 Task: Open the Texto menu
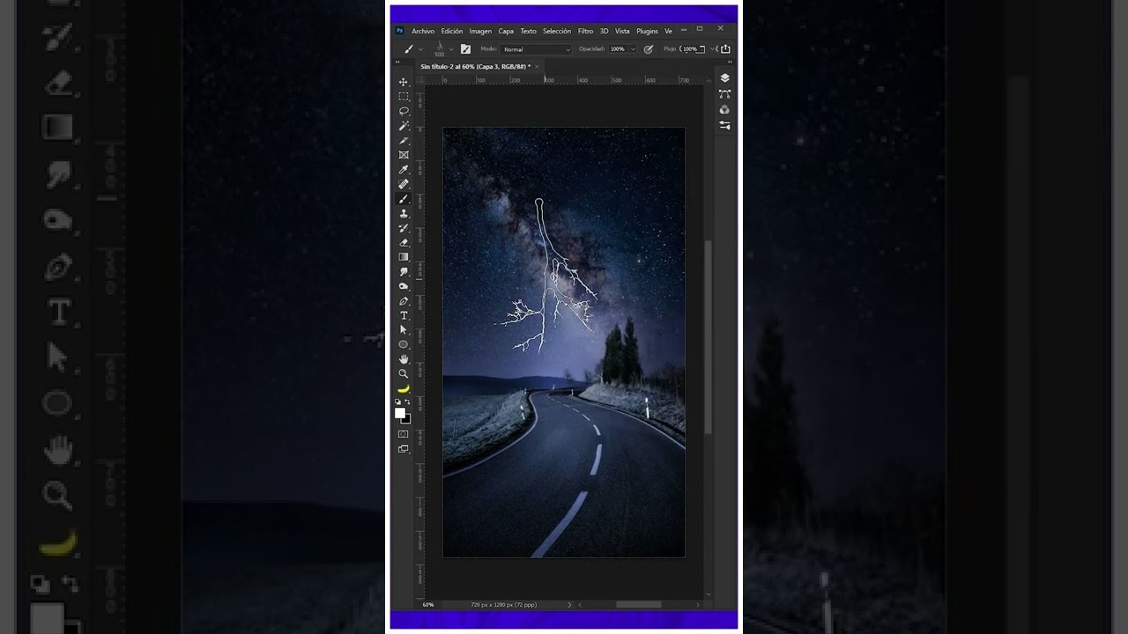(x=528, y=31)
